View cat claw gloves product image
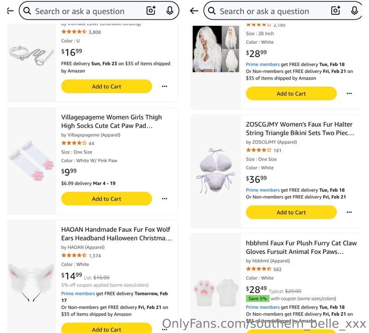369x333 pixels. click(216, 292)
